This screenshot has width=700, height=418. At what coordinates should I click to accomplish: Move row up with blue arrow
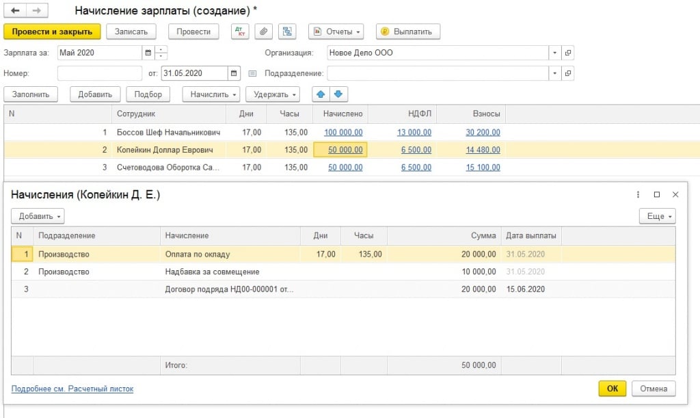321,94
